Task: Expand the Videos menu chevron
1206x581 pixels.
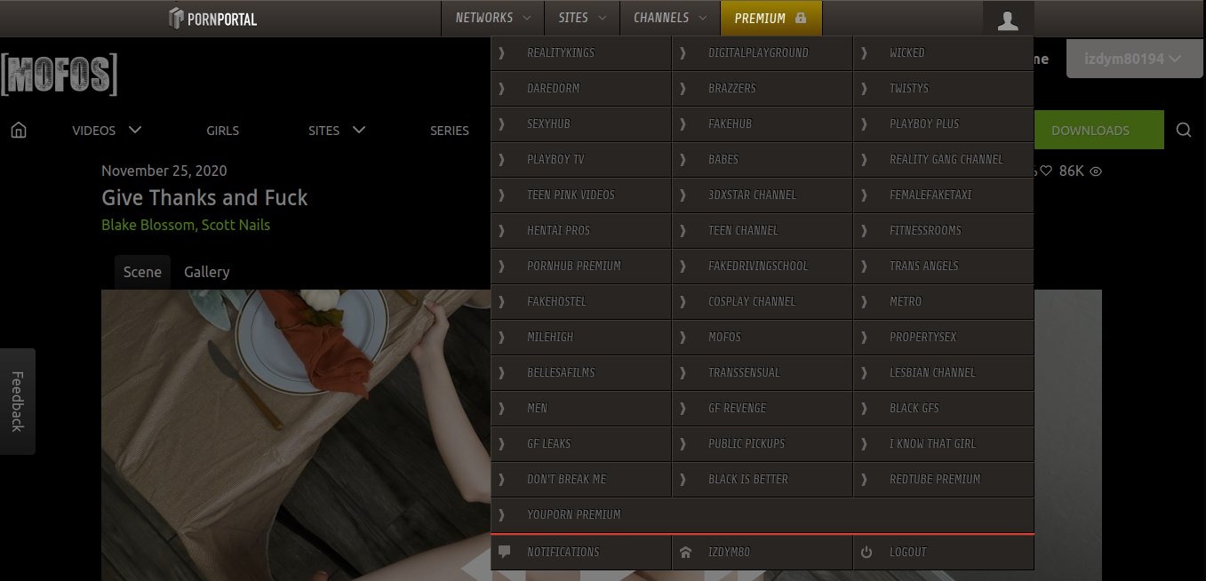Action: coord(135,130)
